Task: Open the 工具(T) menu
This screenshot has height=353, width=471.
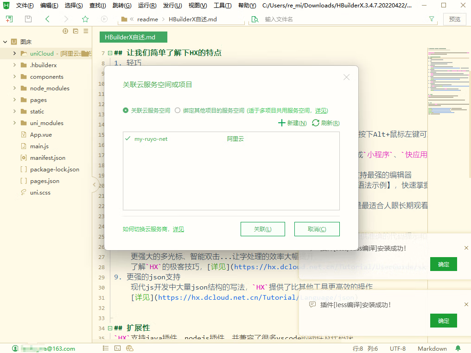Action: pyautogui.click(x=223, y=6)
